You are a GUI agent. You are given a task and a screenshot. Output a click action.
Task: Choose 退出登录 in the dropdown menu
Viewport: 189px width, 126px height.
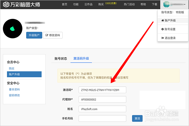coord(173,38)
